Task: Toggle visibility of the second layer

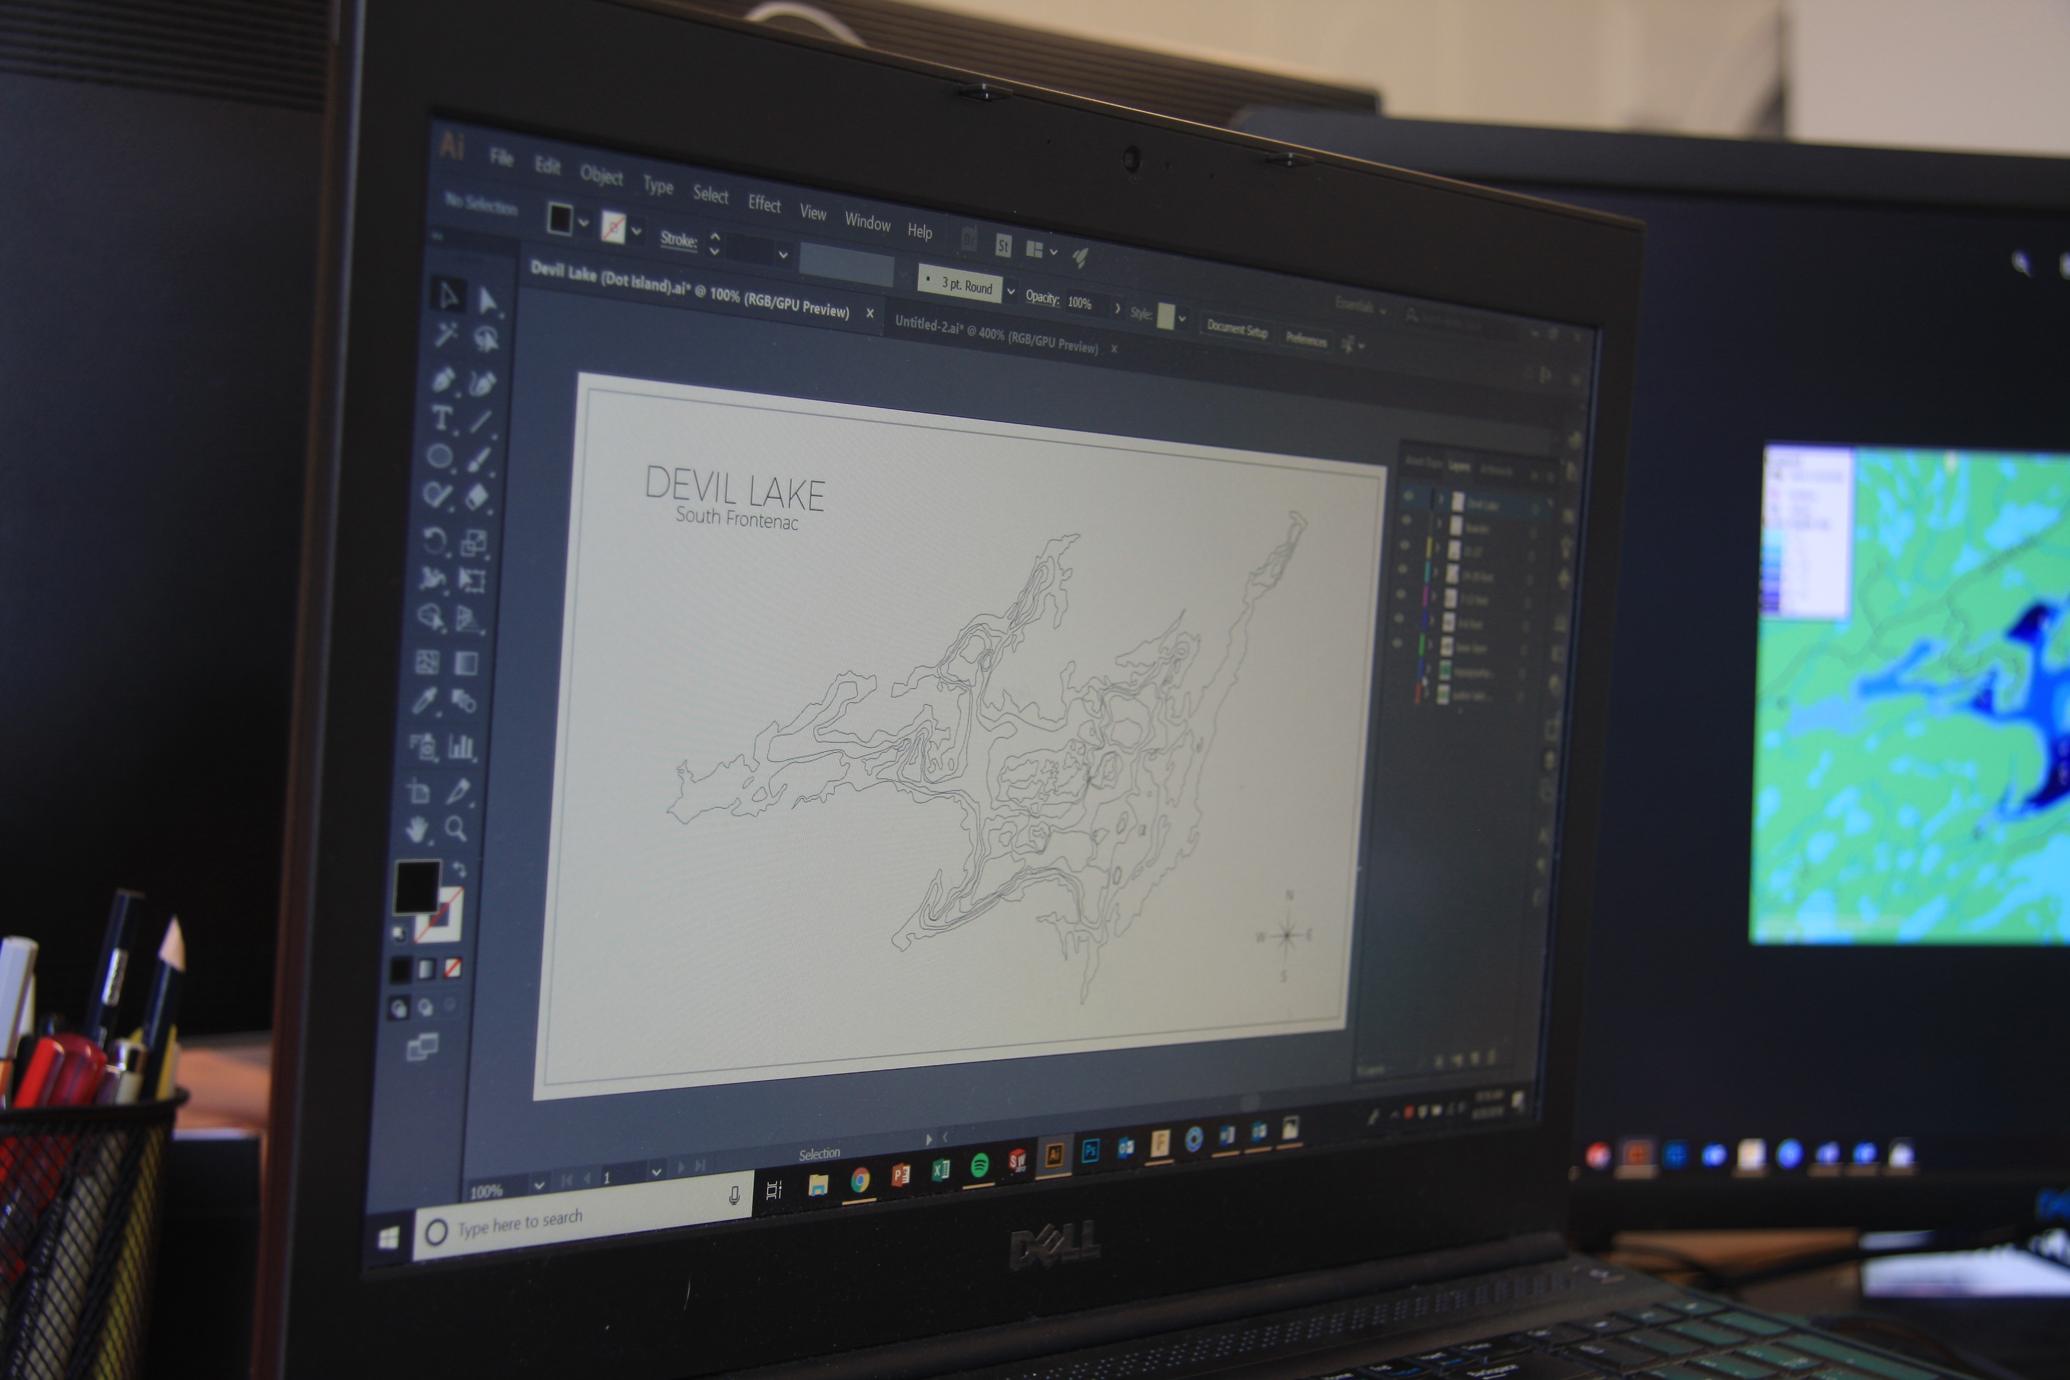Action: pyautogui.click(x=1405, y=521)
